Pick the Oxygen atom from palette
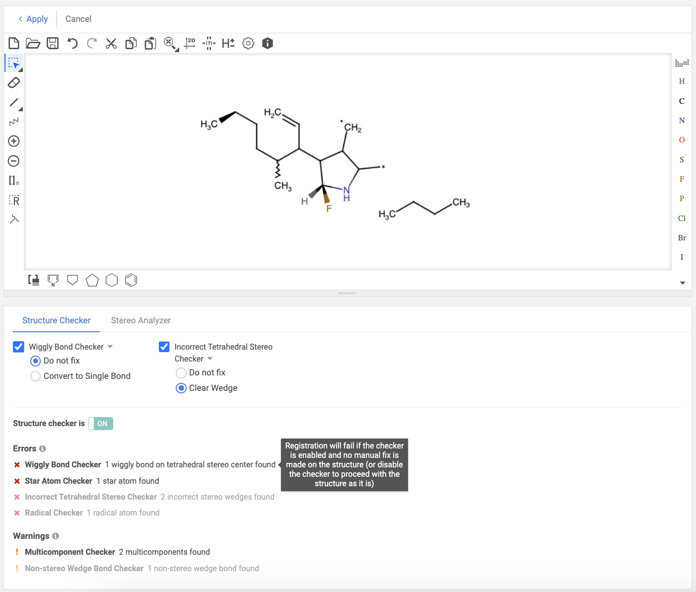 coord(682,140)
